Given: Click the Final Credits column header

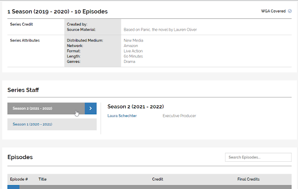Looking at the screenshot, I should [x=248, y=179].
